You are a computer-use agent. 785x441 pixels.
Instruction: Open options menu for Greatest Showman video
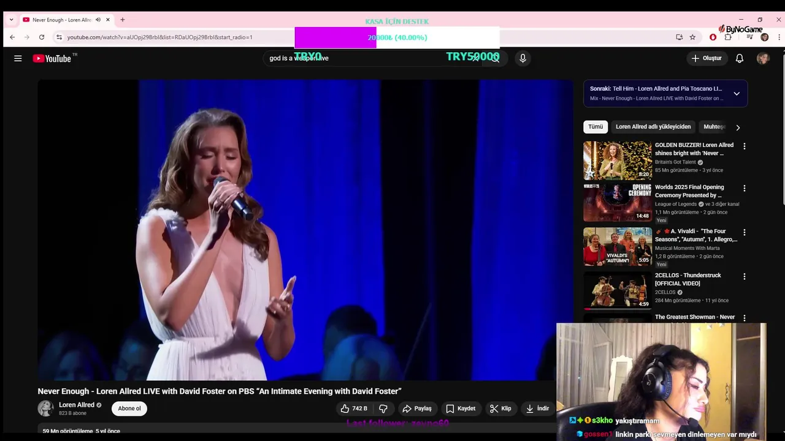point(745,318)
